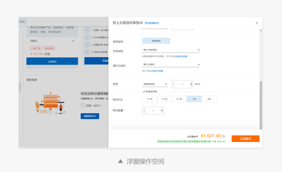Click 创建我的ECS button

pos(90,116)
